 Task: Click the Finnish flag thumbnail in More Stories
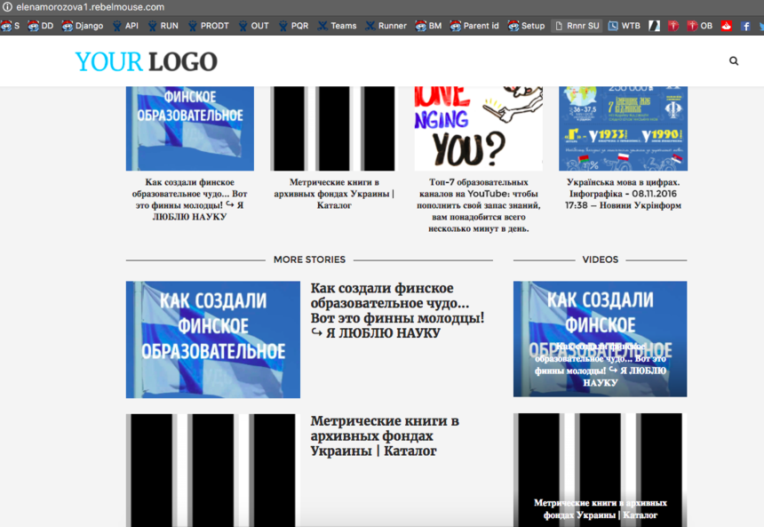click(213, 339)
